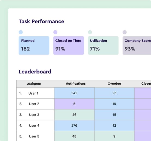Select the blue dot above Planned card
This screenshot has width=151, height=141.
[21, 32]
